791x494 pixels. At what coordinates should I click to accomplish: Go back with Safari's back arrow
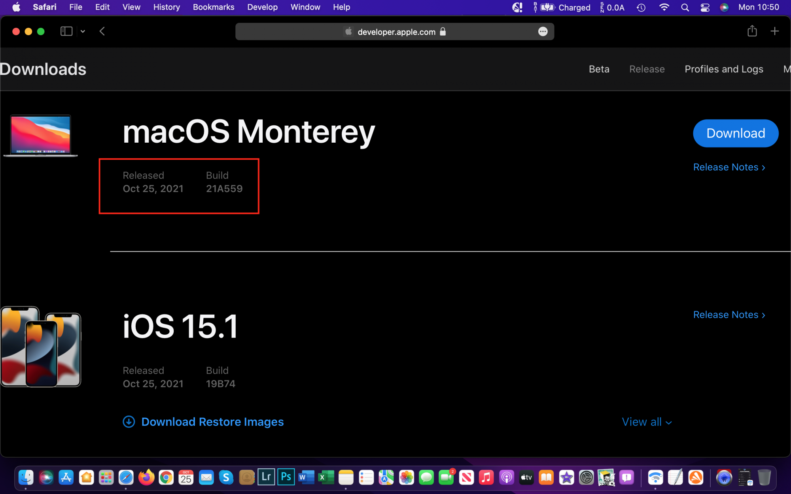[x=102, y=31]
